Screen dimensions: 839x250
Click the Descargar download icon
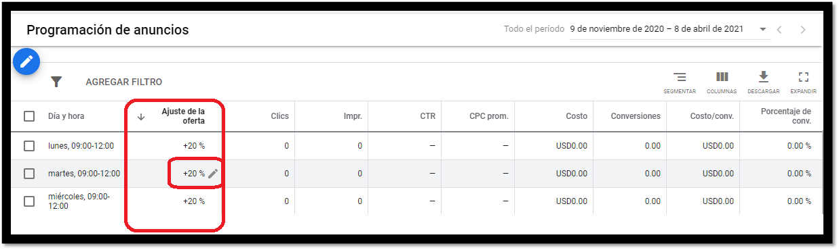tap(763, 77)
